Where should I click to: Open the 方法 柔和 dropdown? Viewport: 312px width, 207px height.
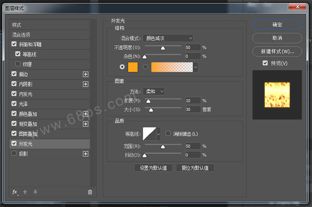click(154, 91)
